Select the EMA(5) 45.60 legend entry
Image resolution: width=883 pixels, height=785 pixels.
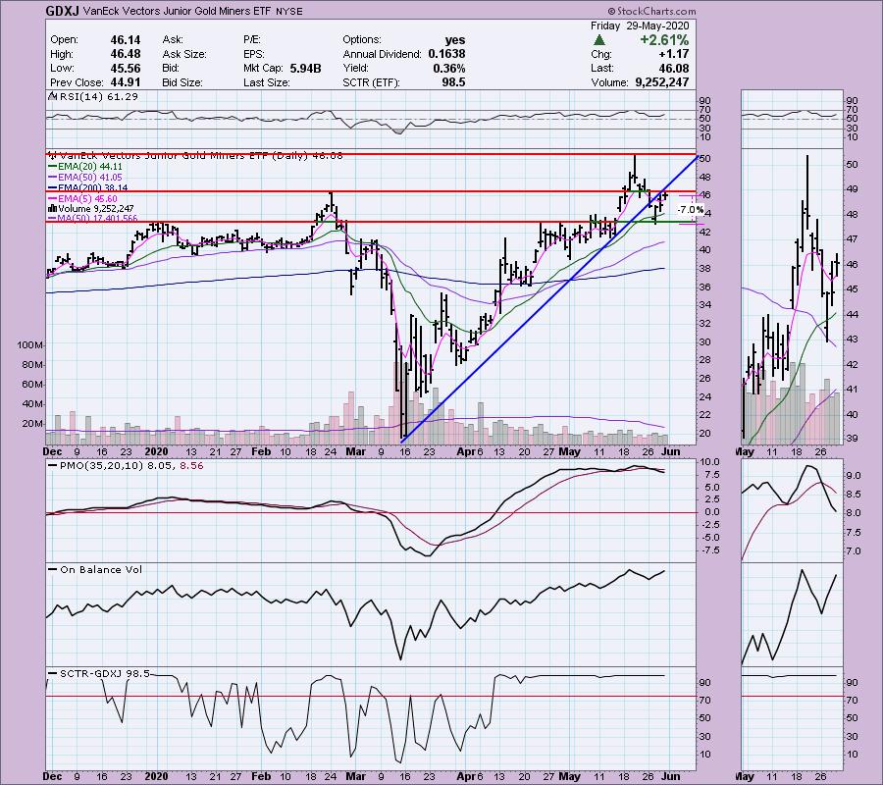pyautogui.click(x=82, y=199)
